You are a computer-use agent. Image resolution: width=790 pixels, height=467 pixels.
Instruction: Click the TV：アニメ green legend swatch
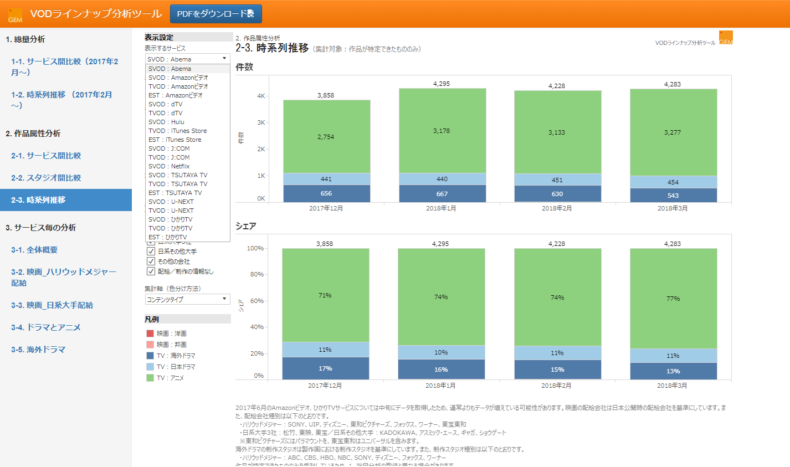(x=150, y=378)
